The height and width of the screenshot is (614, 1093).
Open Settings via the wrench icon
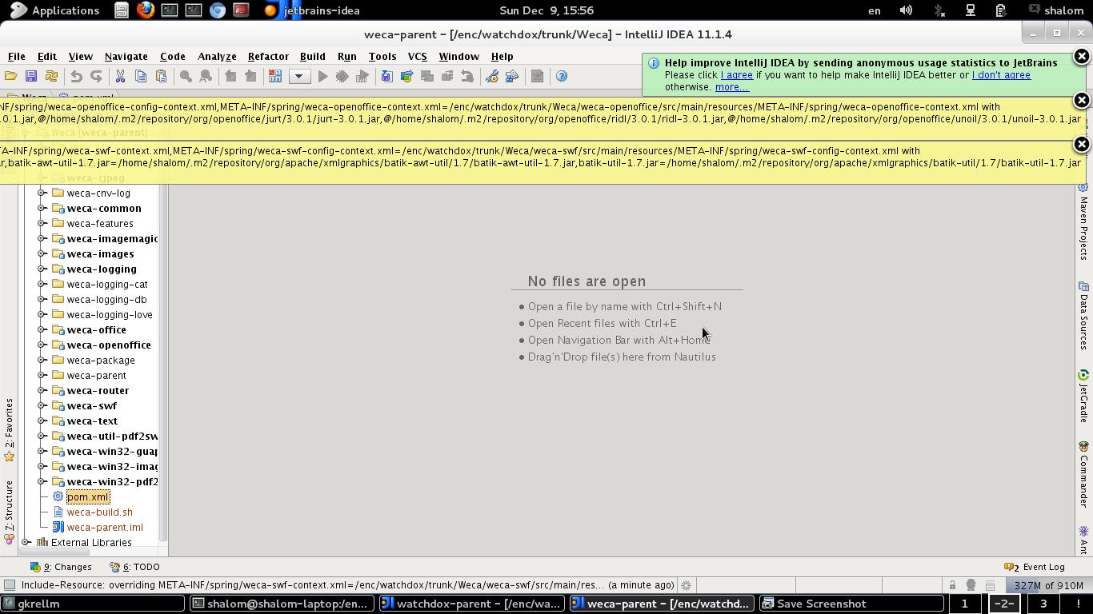(492, 76)
